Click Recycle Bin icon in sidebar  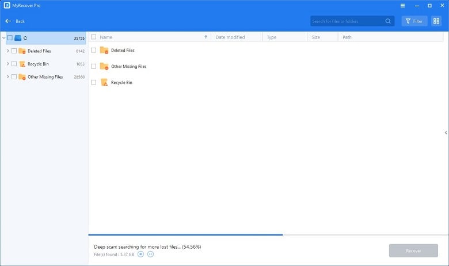coord(22,64)
